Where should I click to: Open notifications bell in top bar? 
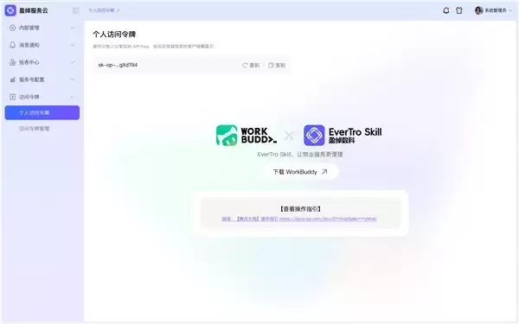point(446,10)
